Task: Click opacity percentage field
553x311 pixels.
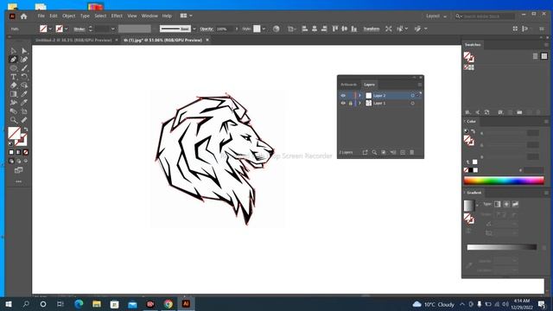Action: [x=225, y=29]
